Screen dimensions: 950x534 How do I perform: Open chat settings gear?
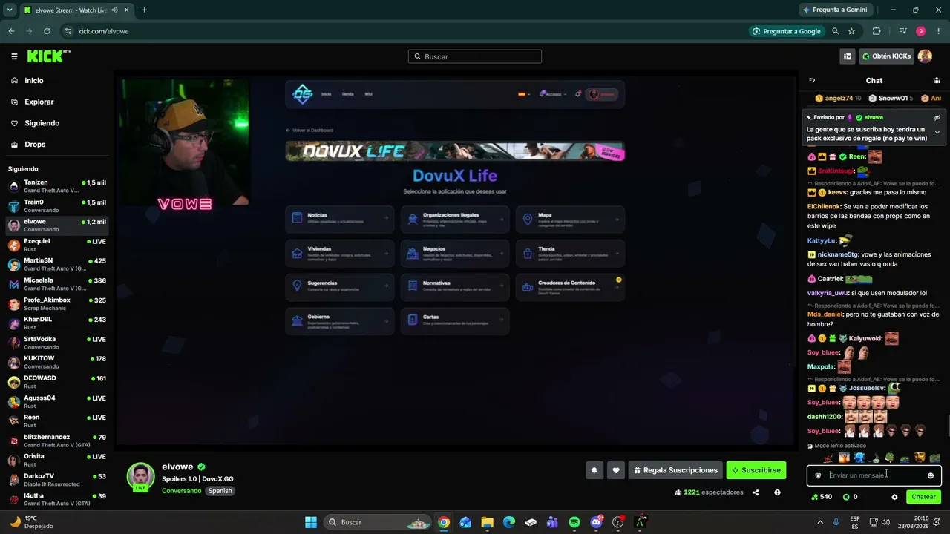894,497
